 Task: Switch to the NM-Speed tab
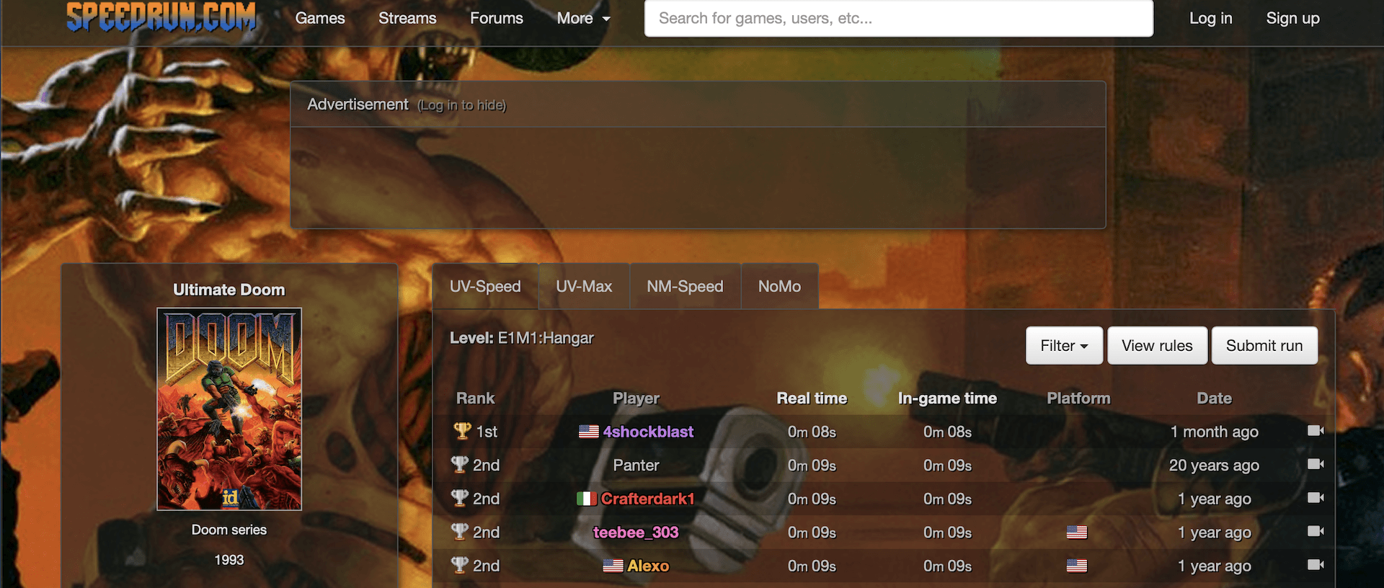click(685, 286)
